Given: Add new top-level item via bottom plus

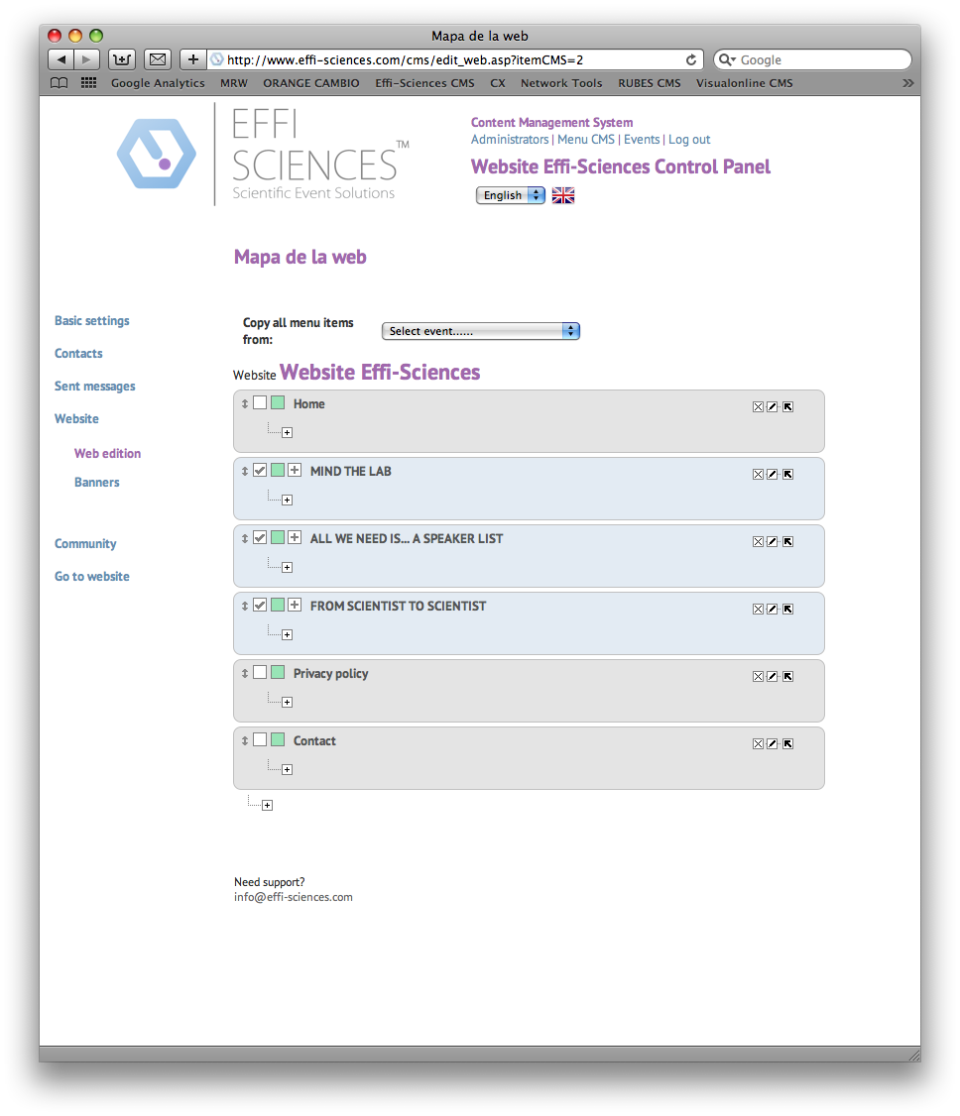Looking at the screenshot, I should [x=267, y=805].
